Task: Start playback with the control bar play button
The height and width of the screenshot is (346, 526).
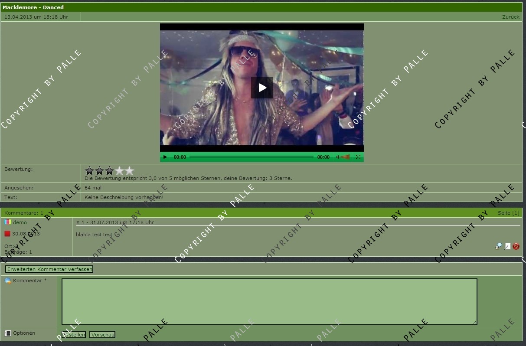Action: 165,157
